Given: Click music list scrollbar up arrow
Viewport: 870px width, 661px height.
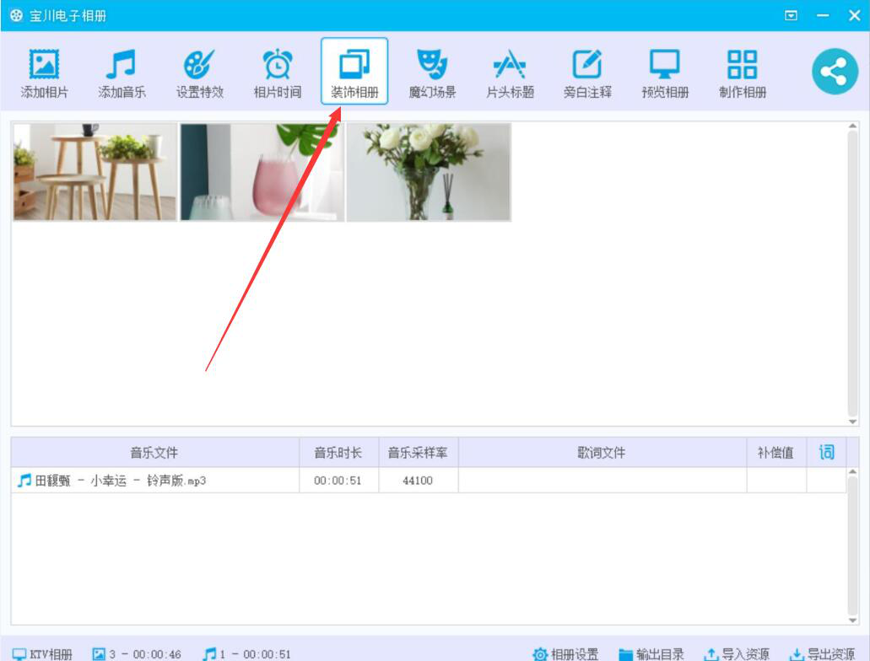Looking at the screenshot, I should tap(853, 472).
